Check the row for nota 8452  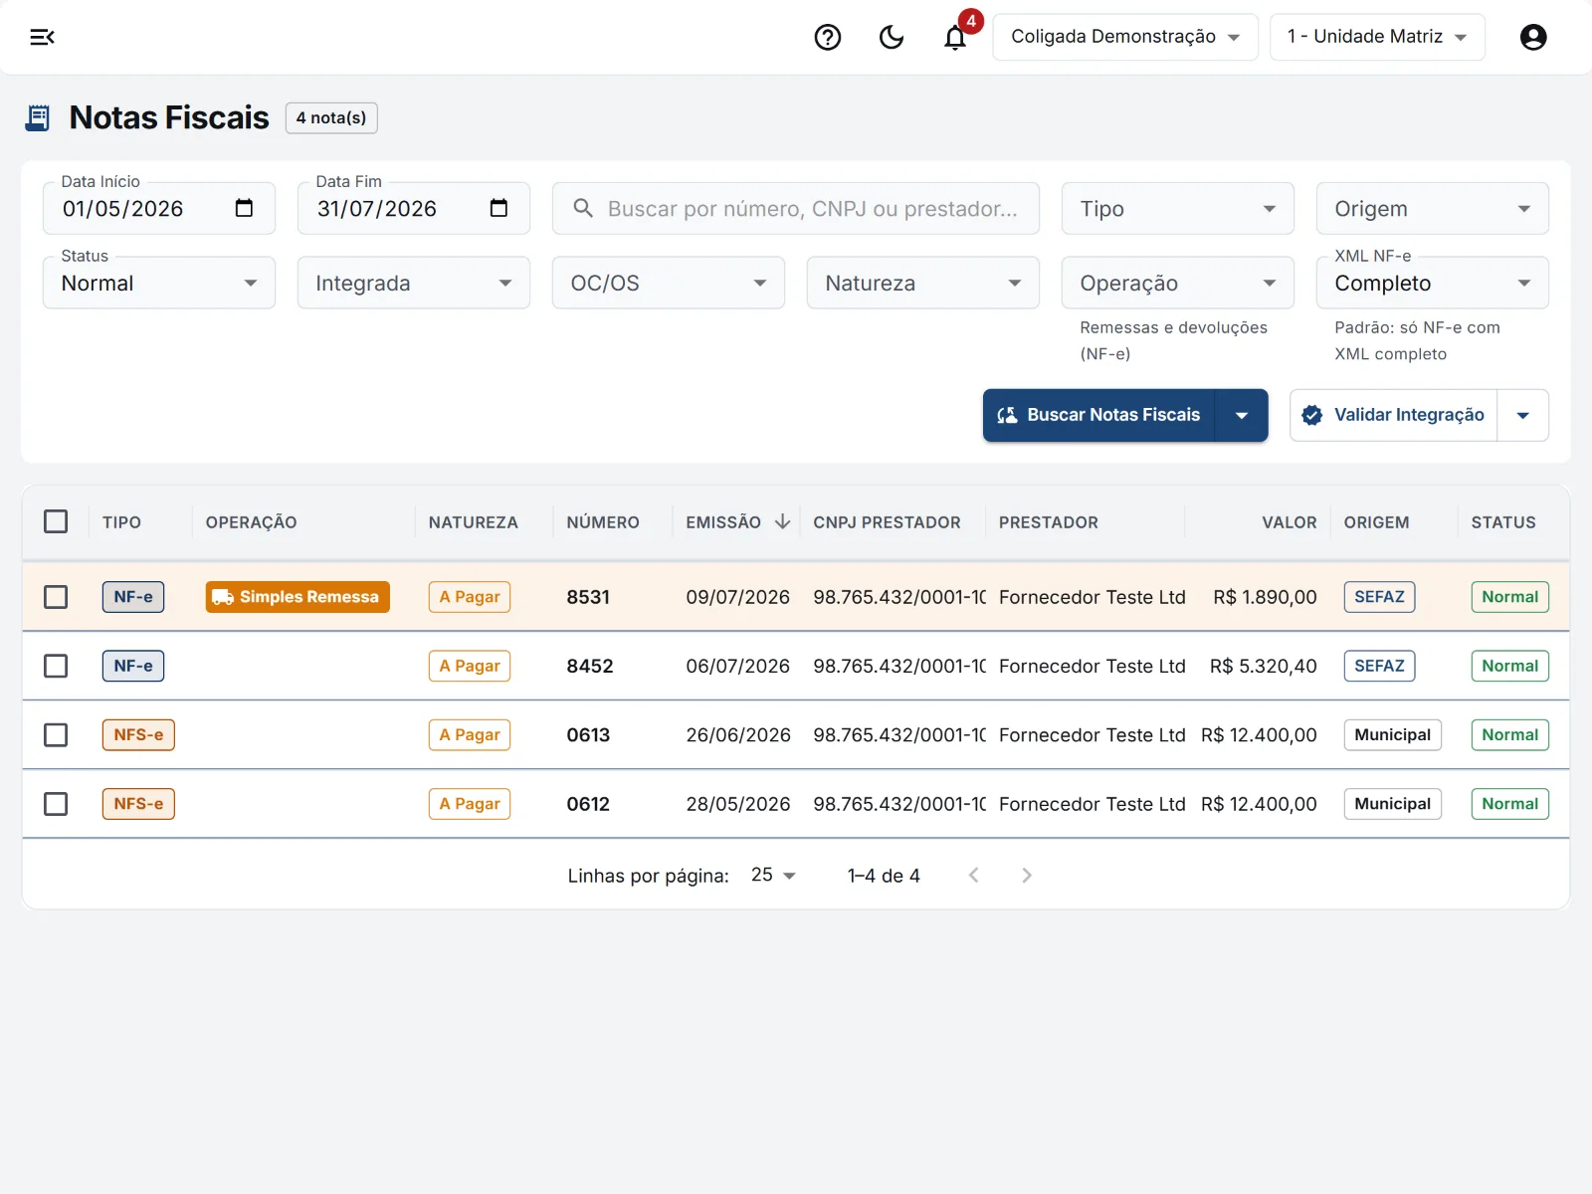pyautogui.click(x=56, y=666)
